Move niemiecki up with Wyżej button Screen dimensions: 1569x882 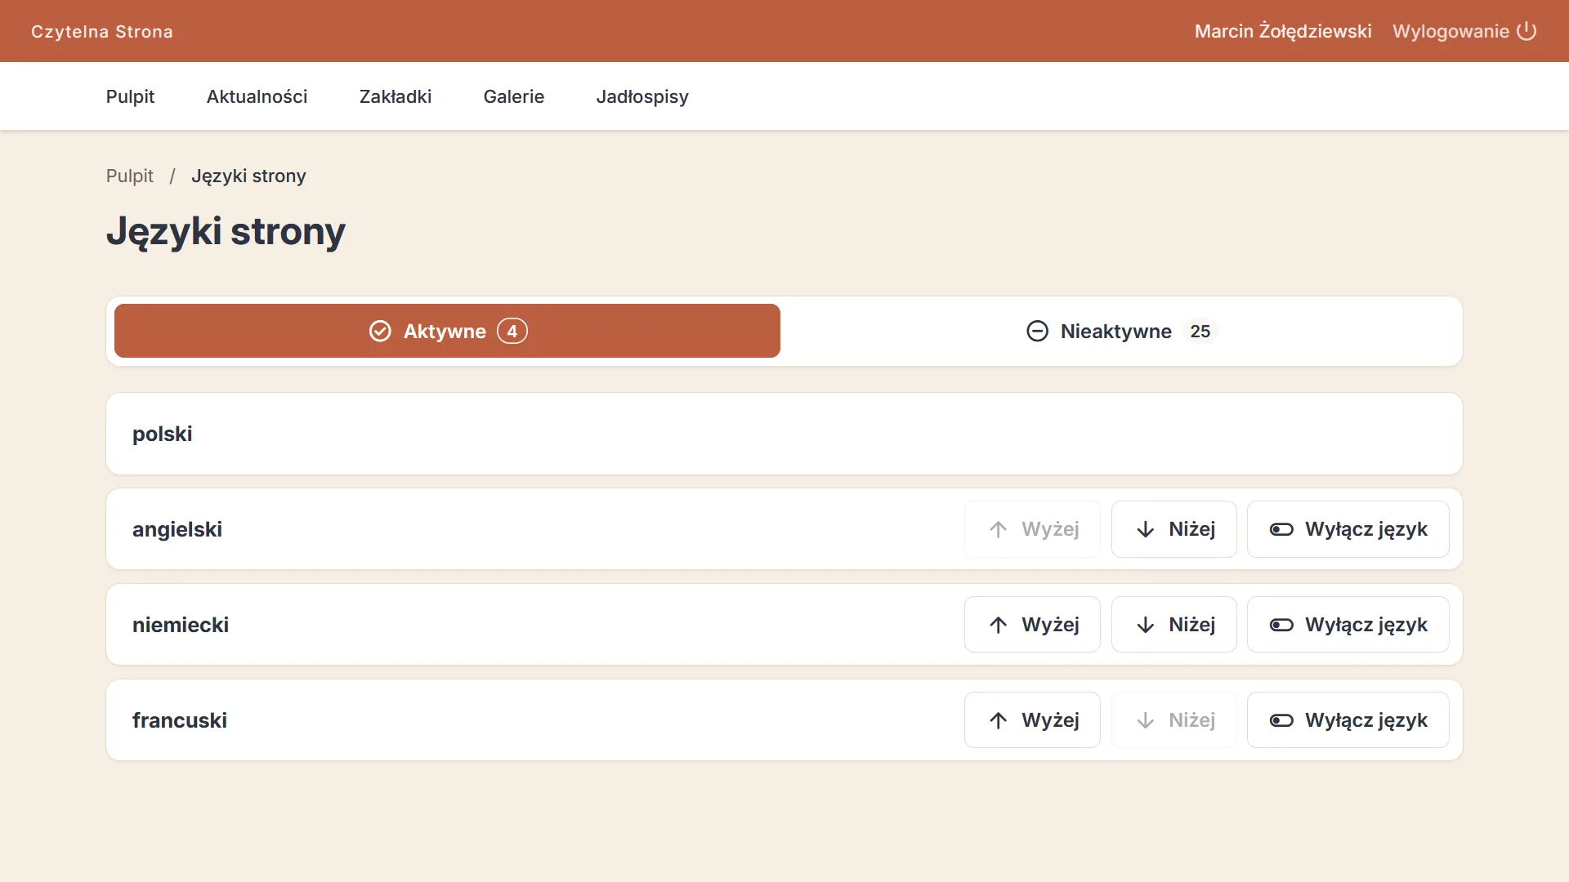click(1032, 625)
